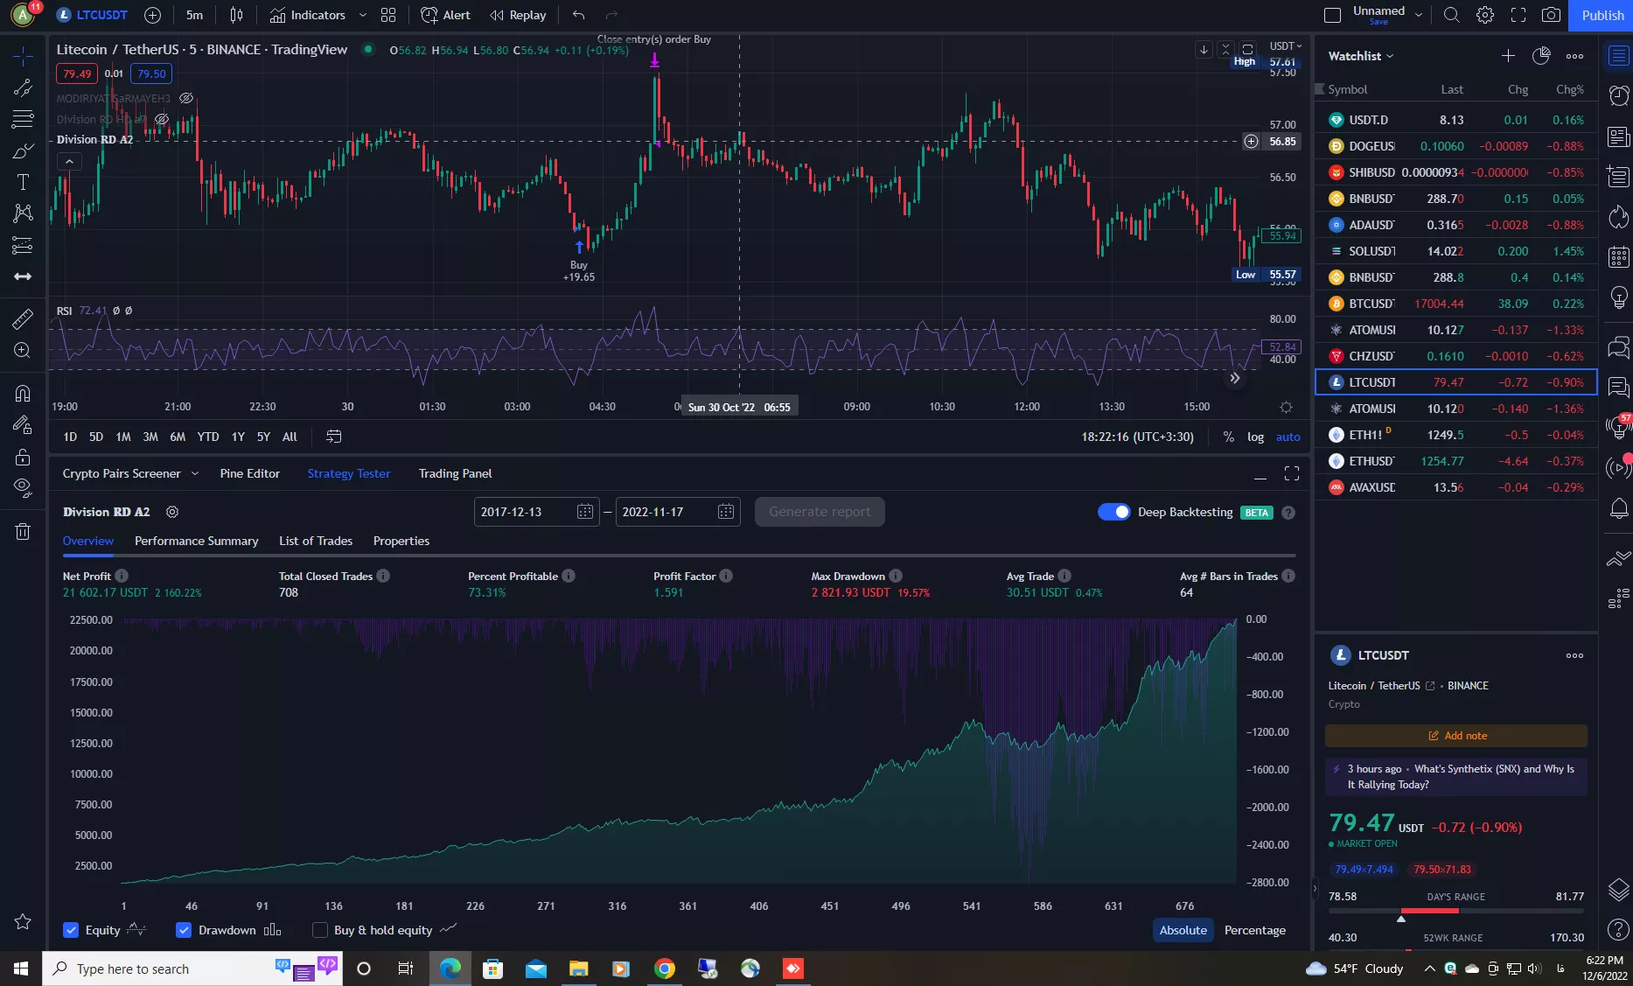The image size is (1633, 986).
Task: Uncheck the Equity checkbox
Action: (71, 930)
